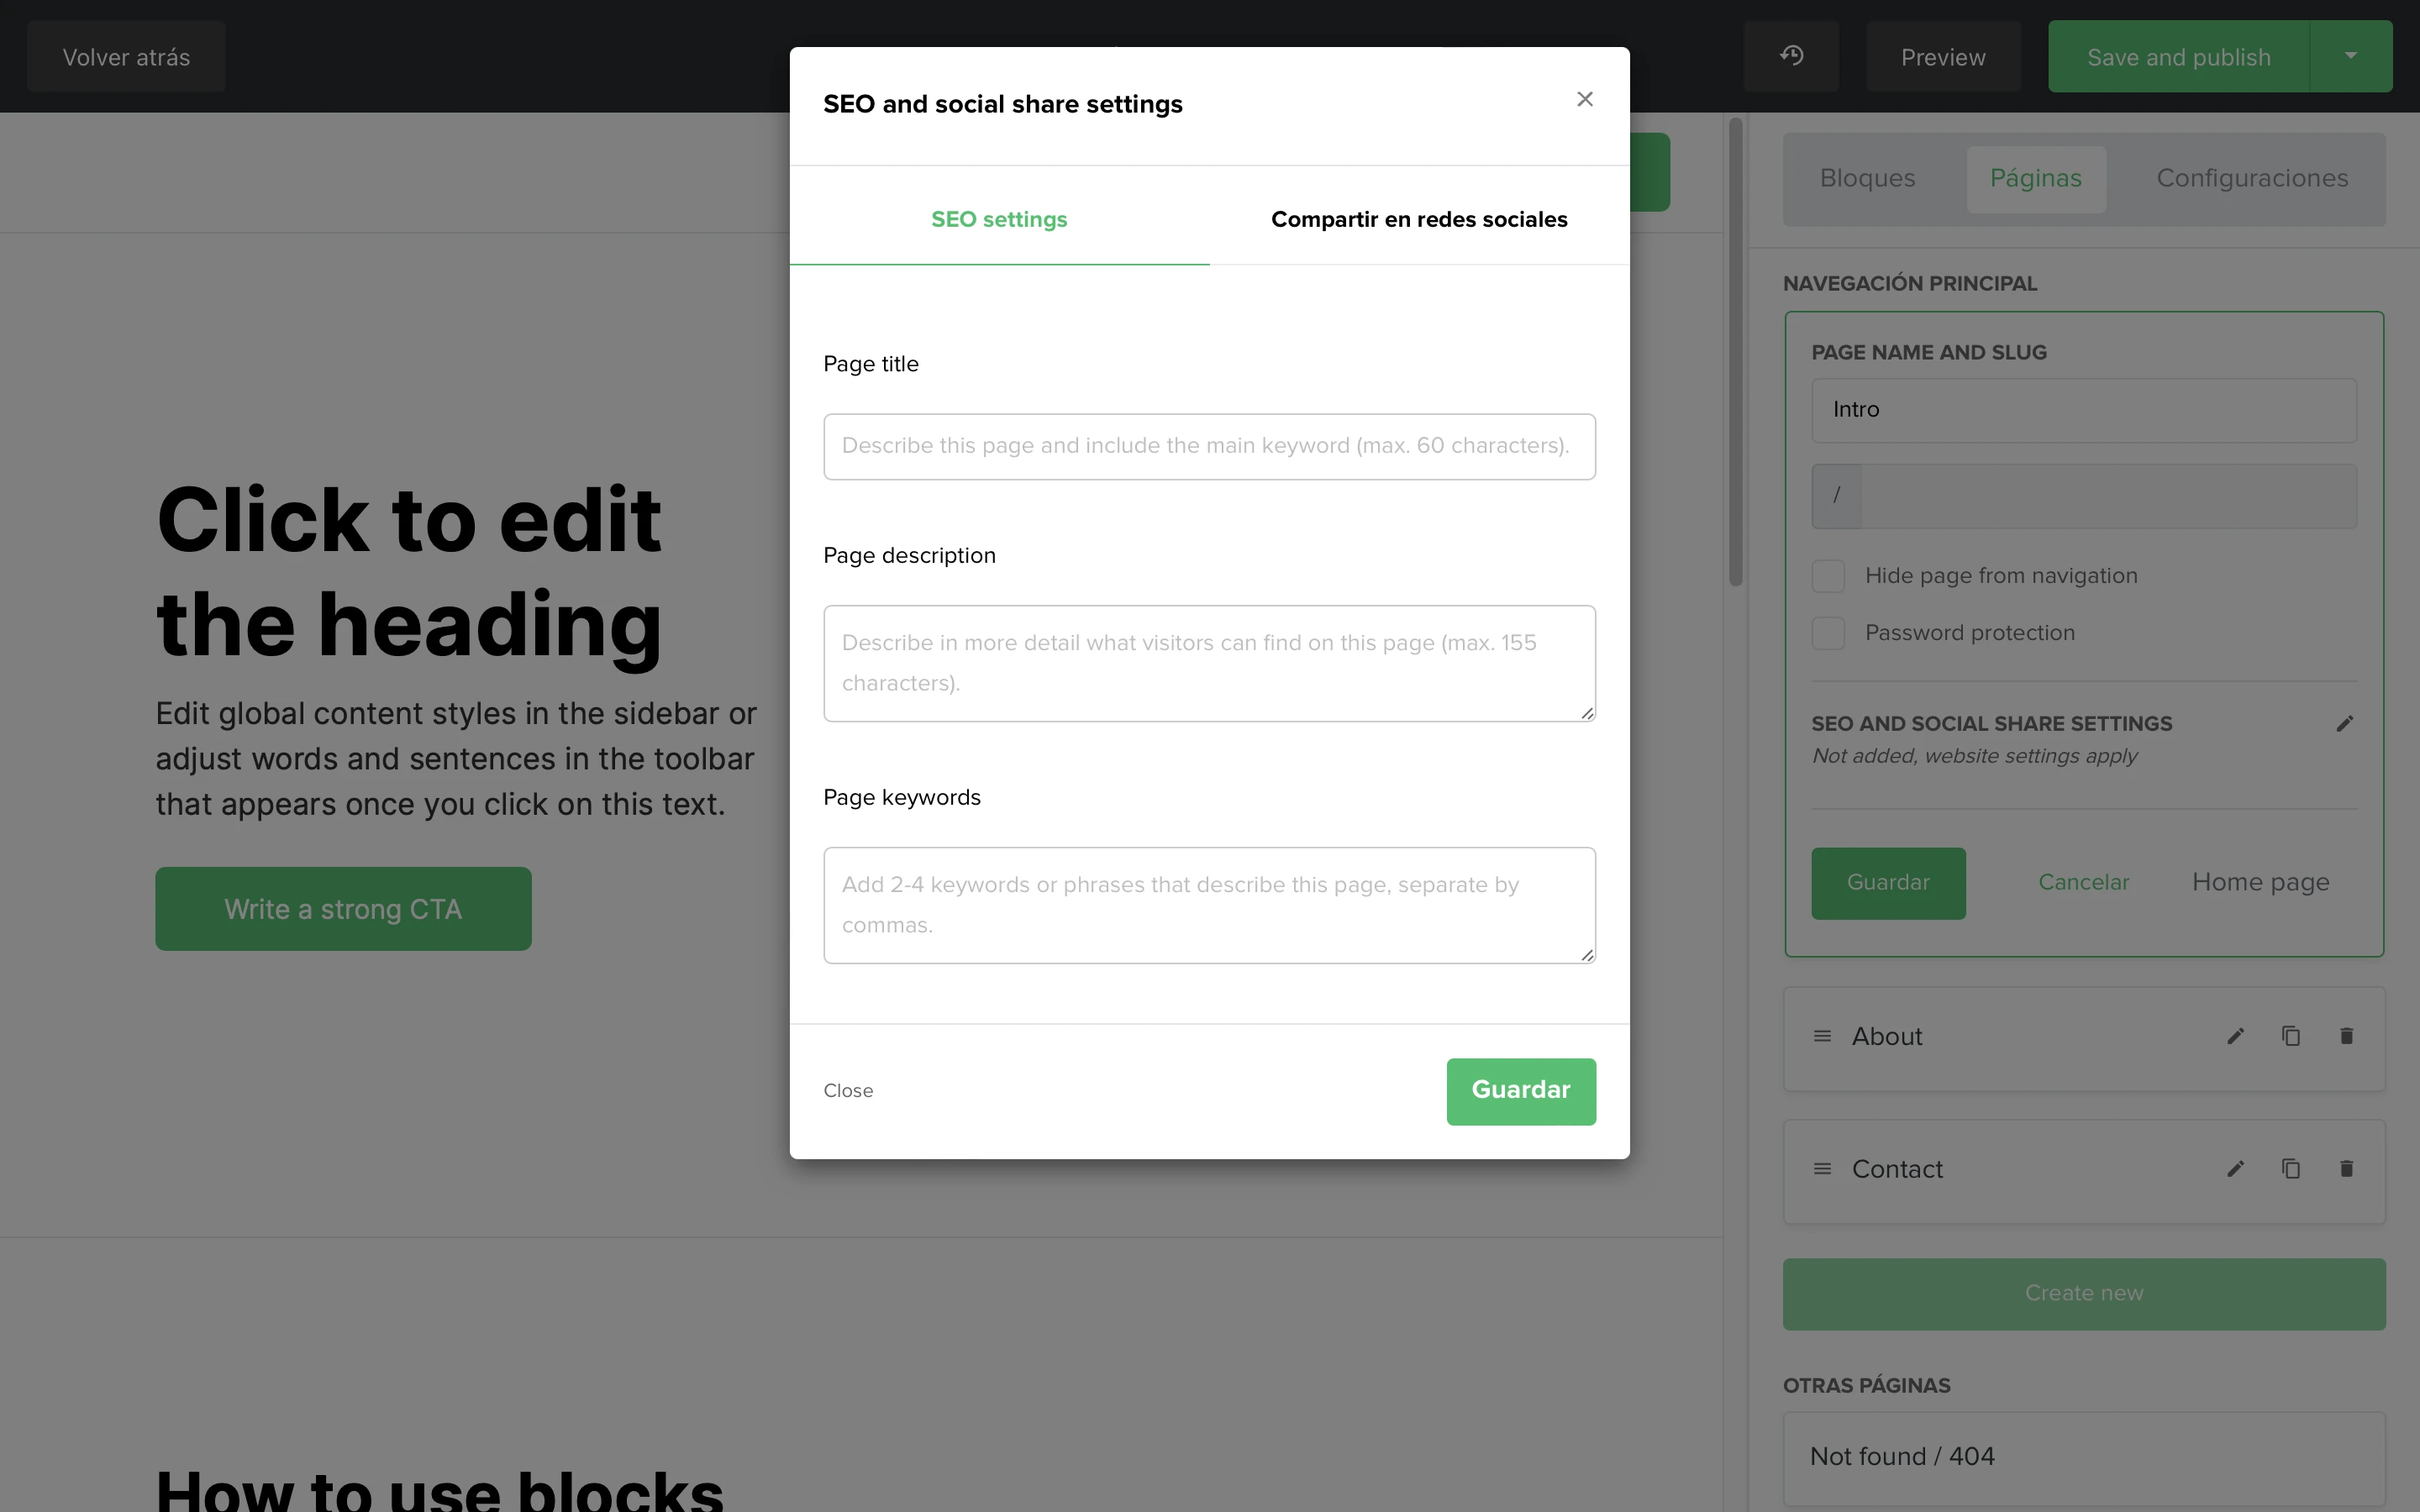Delete the About page trash icon
The width and height of the screenshot is (2420, 1512).
(x=2346, y=1036)
